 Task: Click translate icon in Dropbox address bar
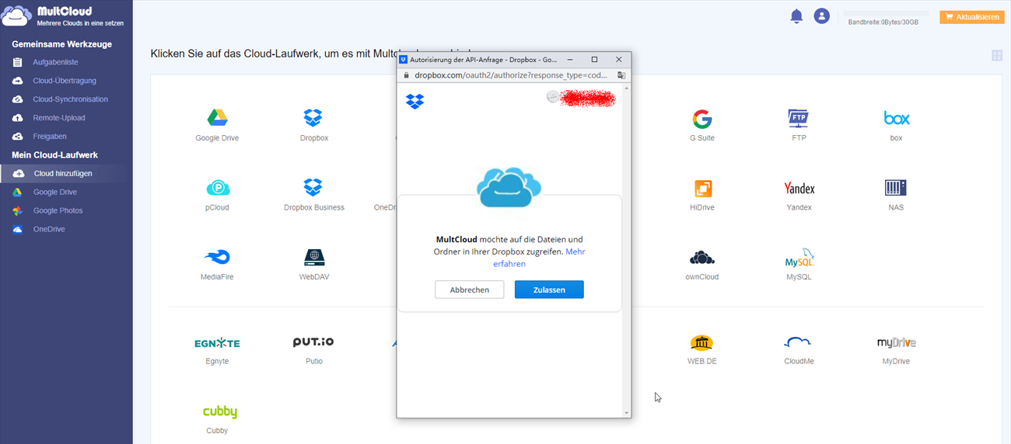pos(621,75)
